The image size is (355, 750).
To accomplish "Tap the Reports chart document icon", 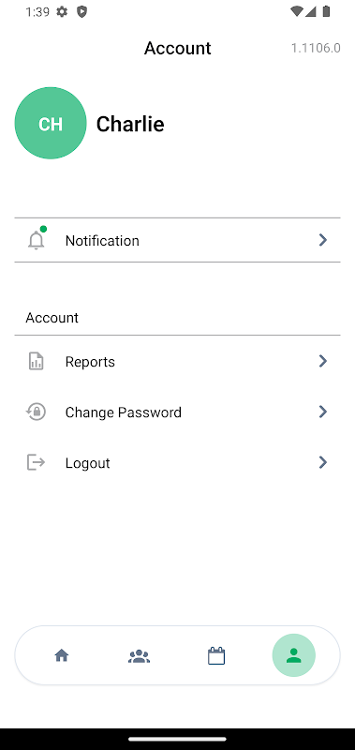I will coord(36,361).
